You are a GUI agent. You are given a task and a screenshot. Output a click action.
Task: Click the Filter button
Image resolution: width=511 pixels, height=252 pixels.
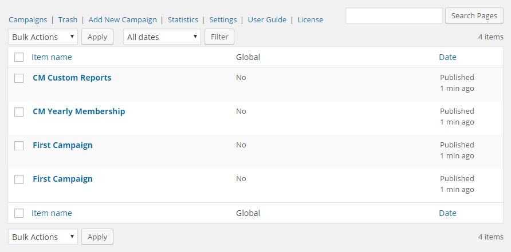pyautogui.click(x=219, y=37)
